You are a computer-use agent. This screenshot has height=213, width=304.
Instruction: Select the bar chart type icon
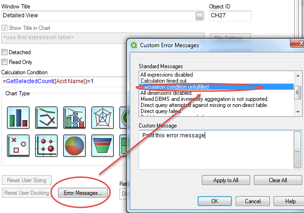(18, 118)
